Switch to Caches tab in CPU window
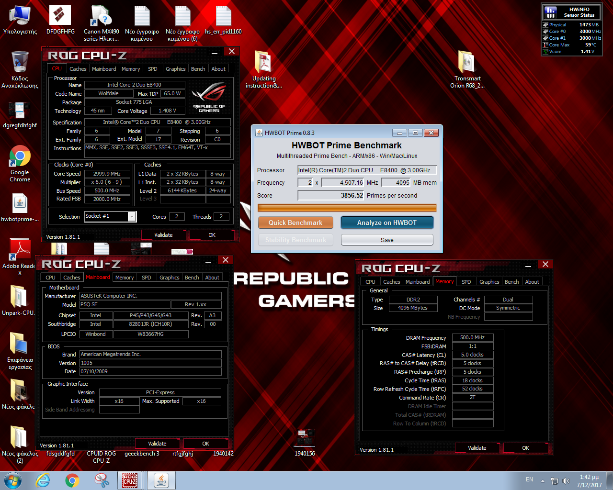 click(x=78, y=69)
